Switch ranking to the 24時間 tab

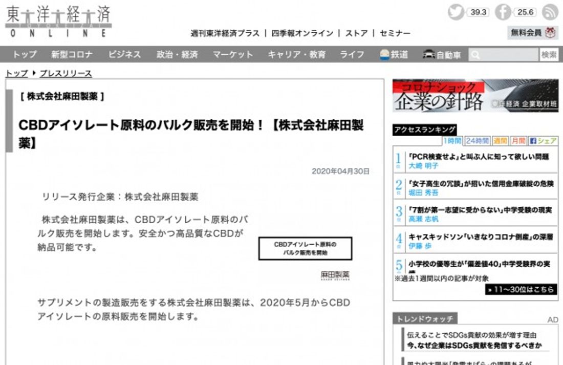(477, 141)
